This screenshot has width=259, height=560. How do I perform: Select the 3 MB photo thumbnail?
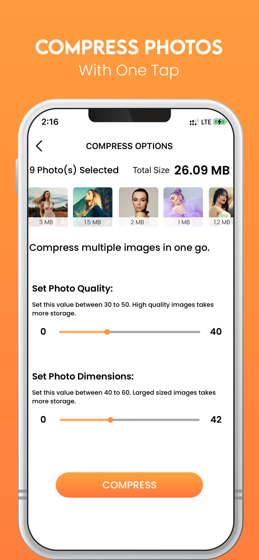(x=48, y=207)
